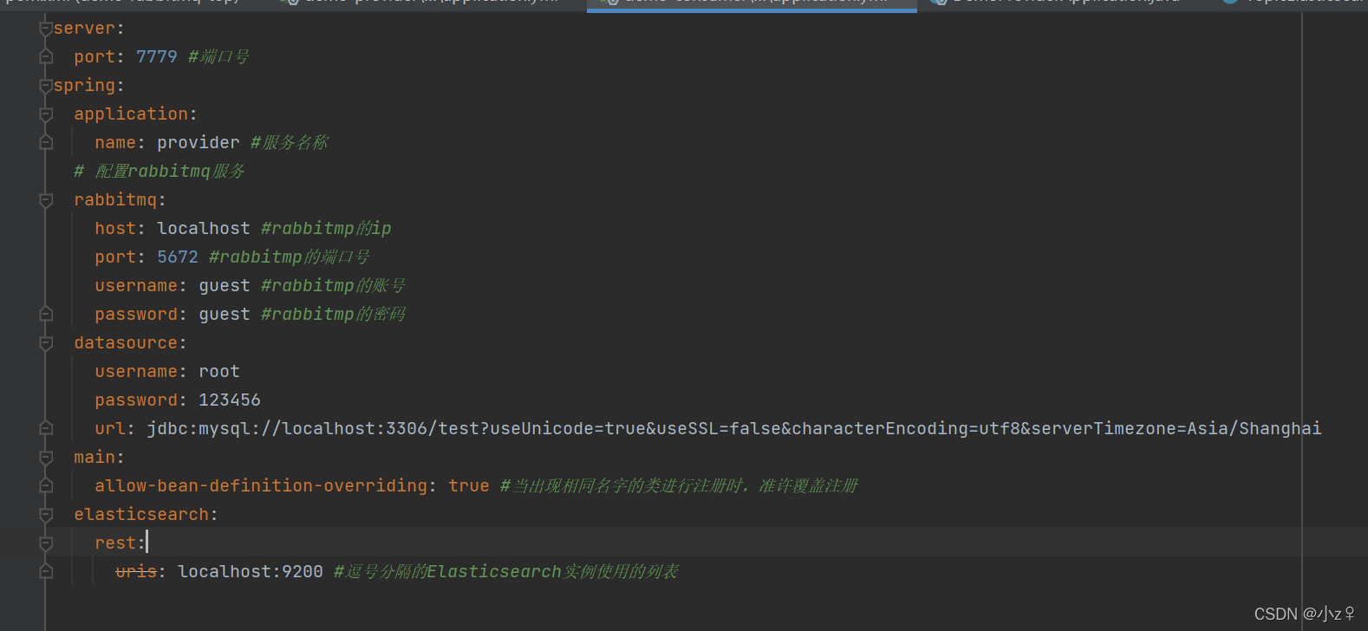
Task: Collapse the datasource section fold marker
Action: (x=46, y=343)
